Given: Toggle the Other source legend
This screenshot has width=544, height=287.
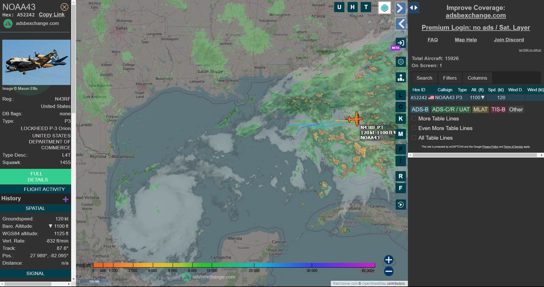Looking at the screenshot, I should (x=516, y=110).
